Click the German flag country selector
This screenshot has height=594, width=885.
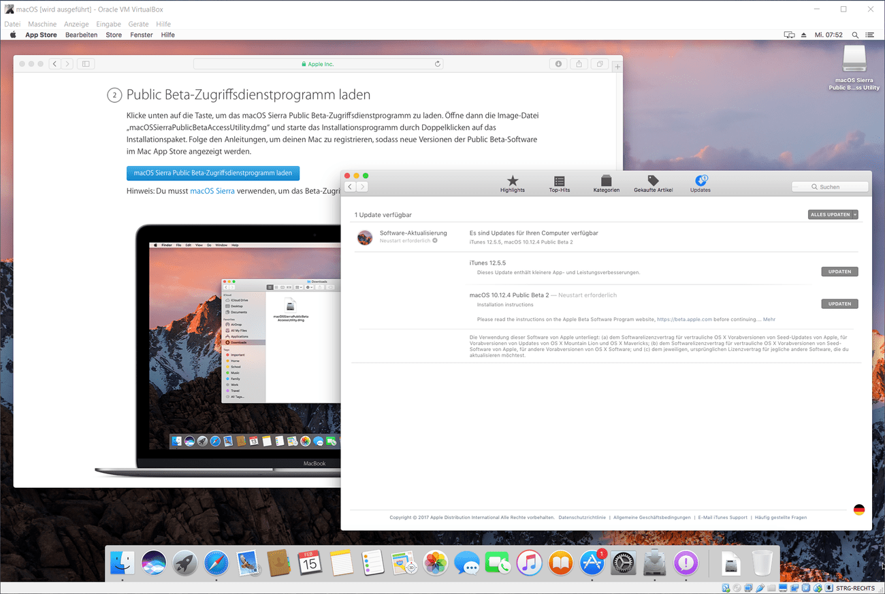tap(859, 510)
